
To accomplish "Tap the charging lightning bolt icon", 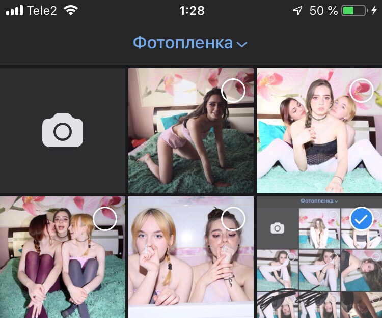I will pyautogui.click(x=374, y=11).
